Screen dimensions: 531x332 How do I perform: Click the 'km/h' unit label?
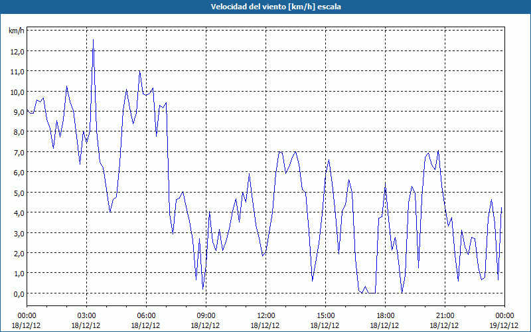(17, 31)
